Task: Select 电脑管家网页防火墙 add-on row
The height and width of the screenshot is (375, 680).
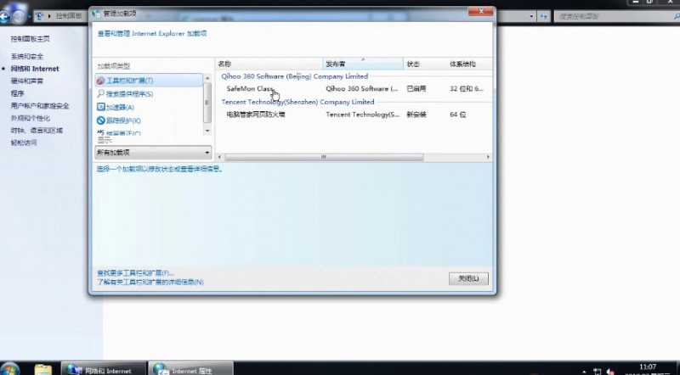Action: pyautogui.click(x=354, y=115)
